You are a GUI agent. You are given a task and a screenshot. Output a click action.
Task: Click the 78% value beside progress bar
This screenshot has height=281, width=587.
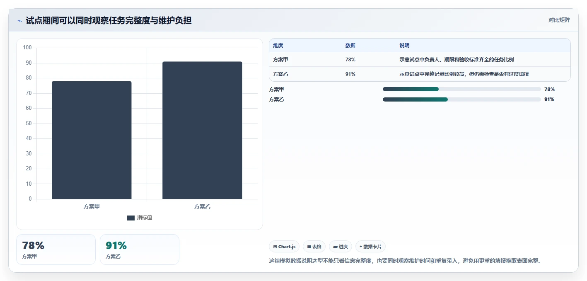click(549, 89)
